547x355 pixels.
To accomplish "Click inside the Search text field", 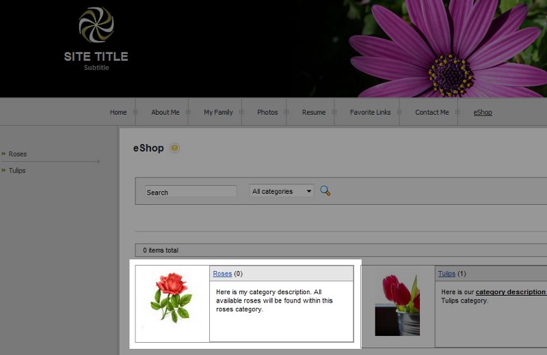I will pyautogui.click(x=191, y=192).
